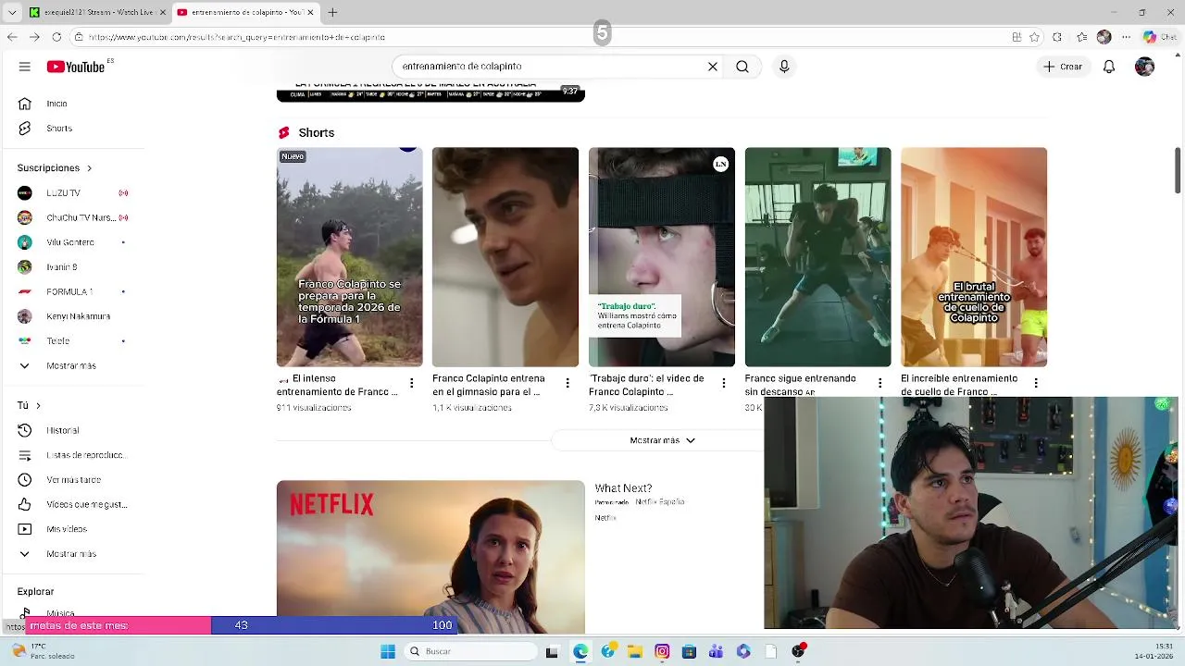Play 'Trabajo duro' Williams short thumbnail

coord(662,257)
